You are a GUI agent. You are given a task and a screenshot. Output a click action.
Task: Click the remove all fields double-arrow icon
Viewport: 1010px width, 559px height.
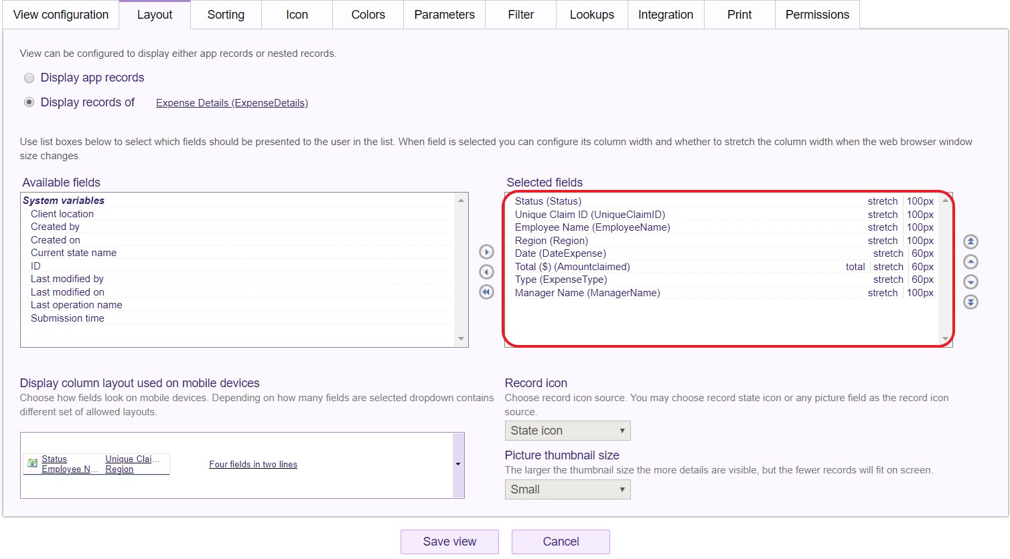tap(487, 292)
